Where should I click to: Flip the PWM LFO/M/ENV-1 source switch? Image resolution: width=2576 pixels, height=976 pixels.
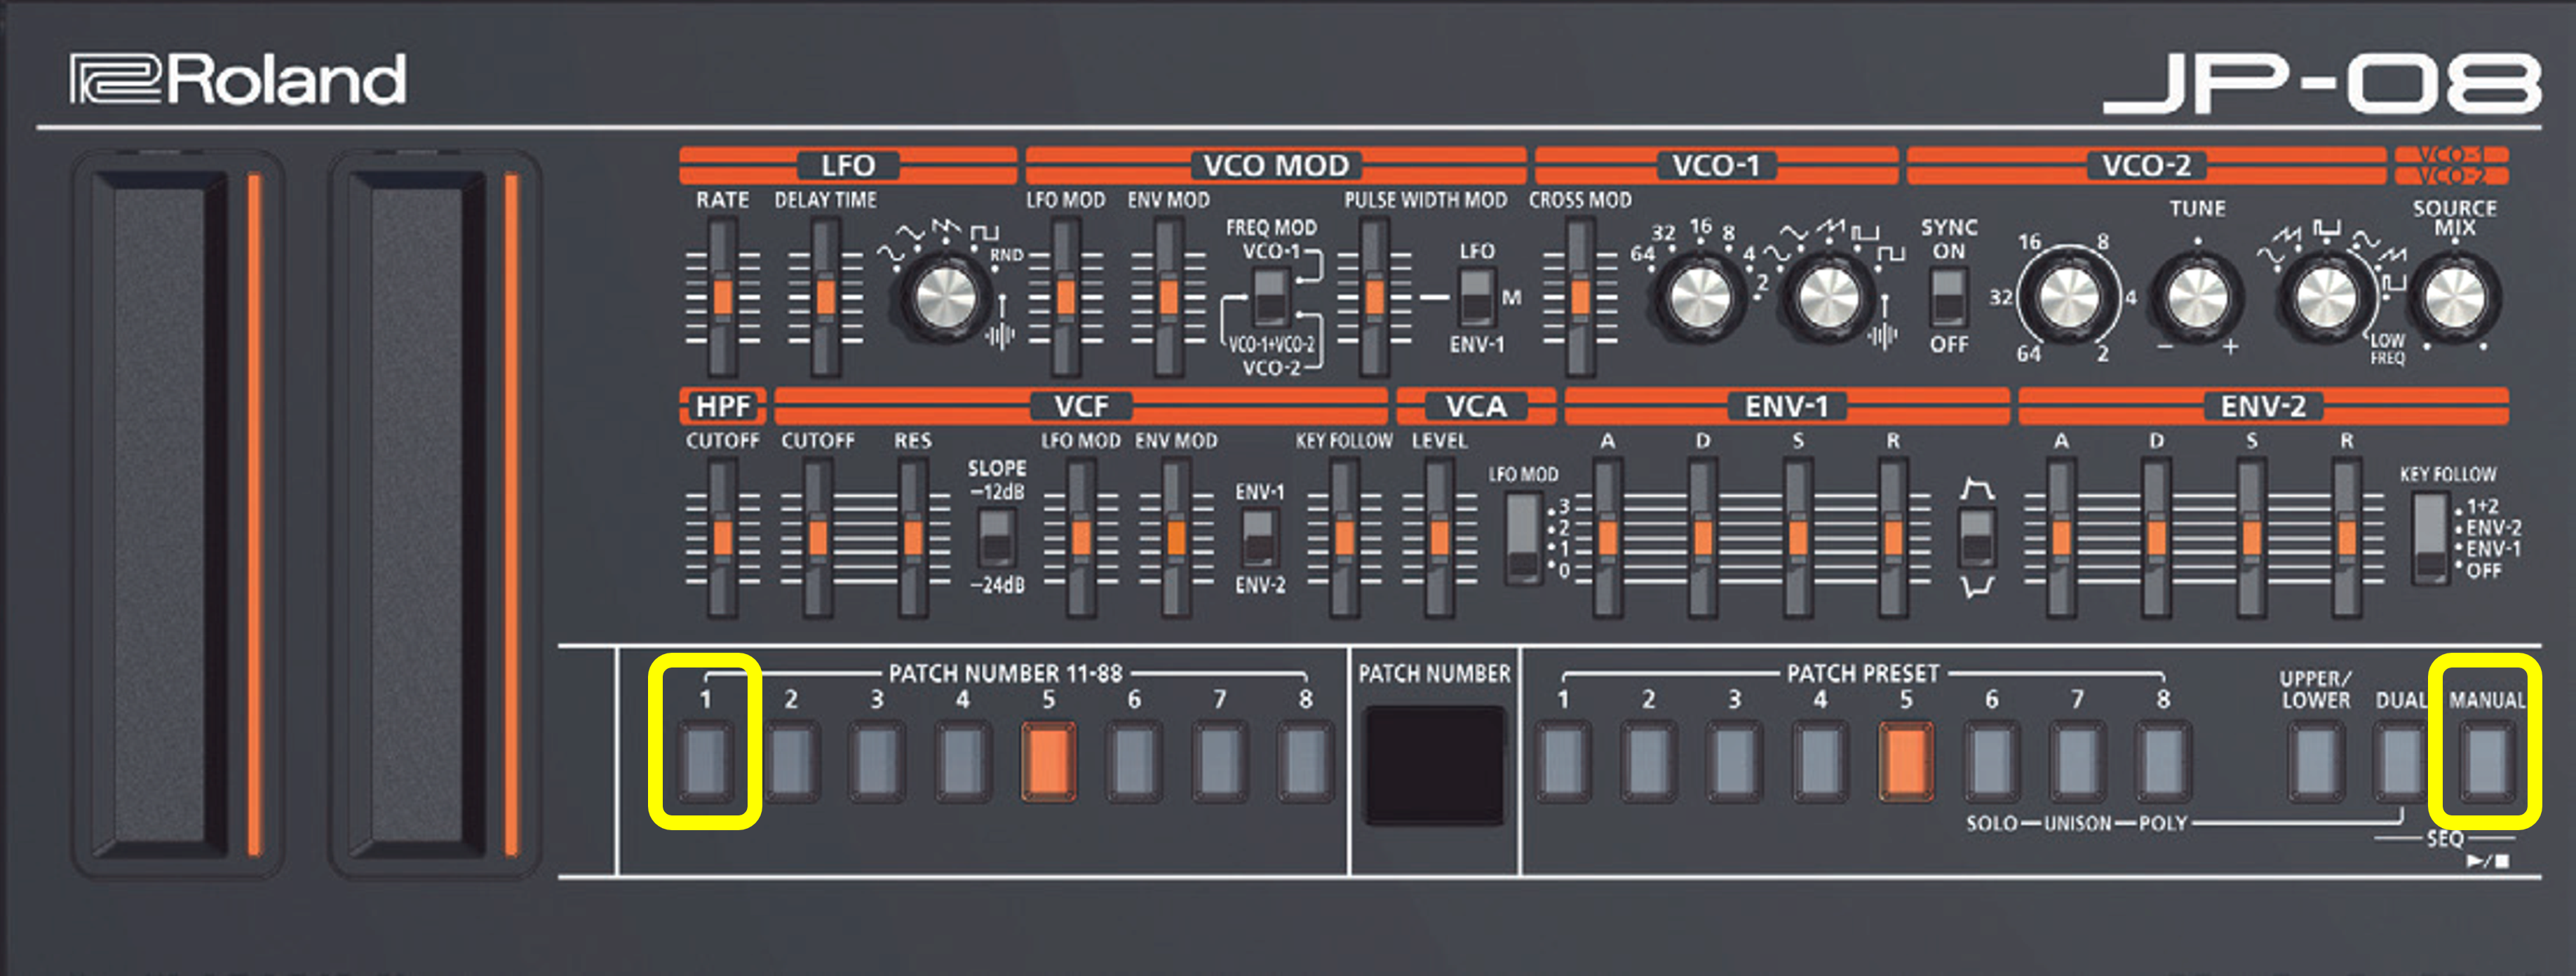(x=1476, y=296)
